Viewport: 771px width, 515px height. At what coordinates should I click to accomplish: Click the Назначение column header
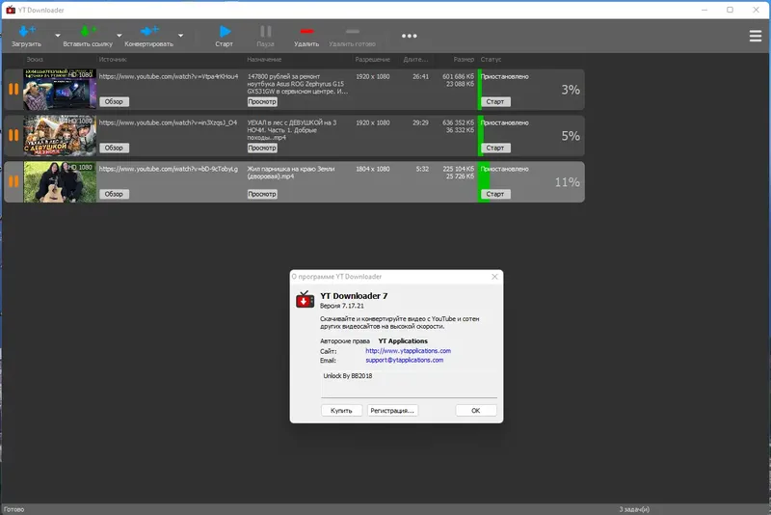(264, 60)
